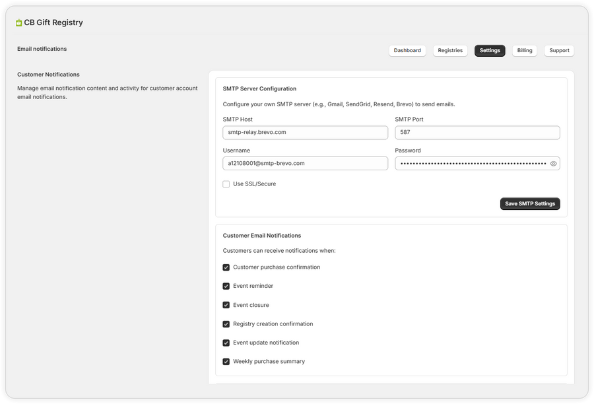Turn off Weekly purchase summary
Image resolution: width=594 pixels, height=404 pixels.
226,362
